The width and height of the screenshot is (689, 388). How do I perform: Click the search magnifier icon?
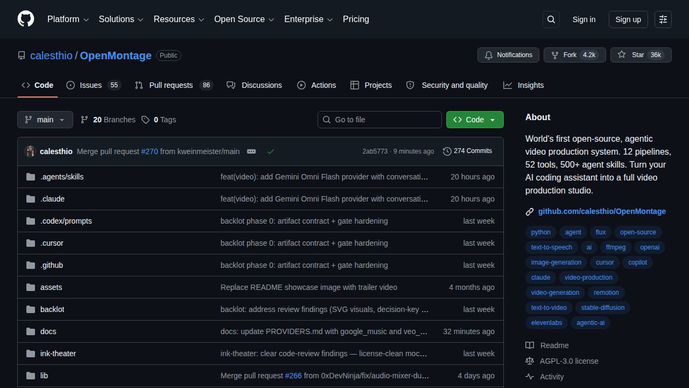point(551,19)
